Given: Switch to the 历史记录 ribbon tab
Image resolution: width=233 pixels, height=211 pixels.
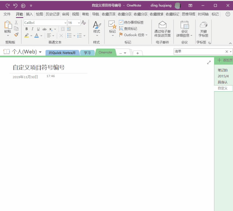Looking at the screenshot, I should tap(52, 14).
